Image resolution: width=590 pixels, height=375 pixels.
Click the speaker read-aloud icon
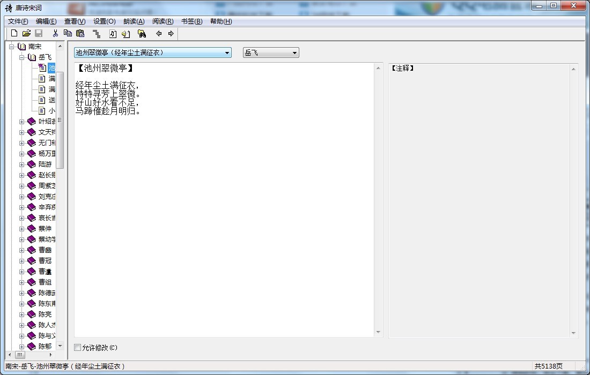126,34
